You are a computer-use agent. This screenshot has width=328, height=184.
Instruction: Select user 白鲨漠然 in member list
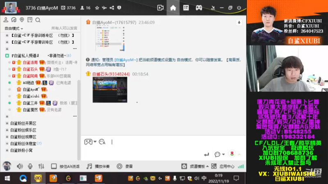[x=30, y=110]
